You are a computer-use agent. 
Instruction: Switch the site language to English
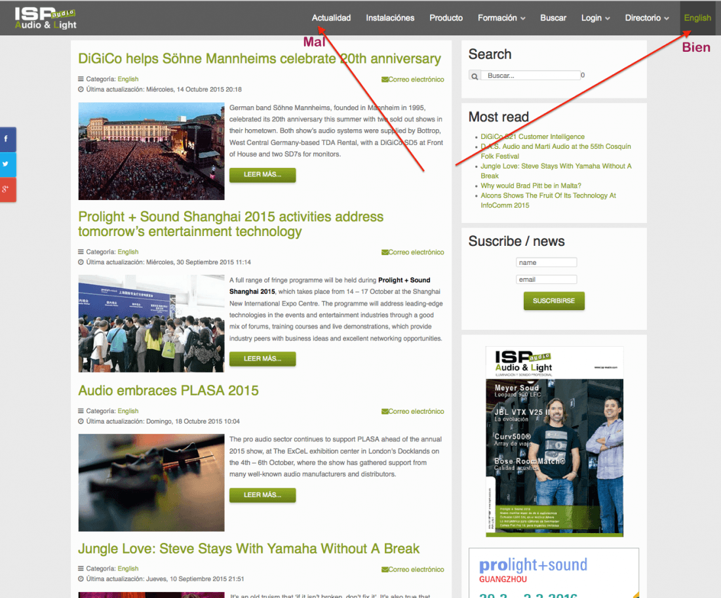point(697,18)
